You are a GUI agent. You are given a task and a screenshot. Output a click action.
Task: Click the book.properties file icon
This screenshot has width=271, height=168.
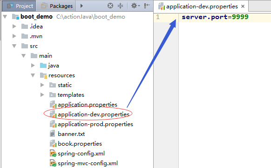pos(53,144)
